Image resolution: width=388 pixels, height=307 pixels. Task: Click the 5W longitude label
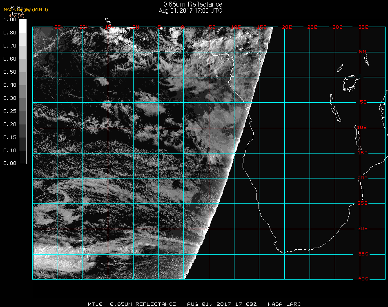pos(161,27)
